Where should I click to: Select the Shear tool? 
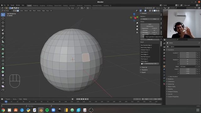(x=3, y=86)
